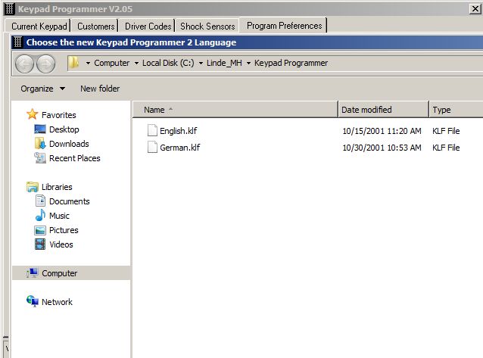483x358 pixels.
Task: Click the Computer icon in sidebar
Action: [32, 273]
